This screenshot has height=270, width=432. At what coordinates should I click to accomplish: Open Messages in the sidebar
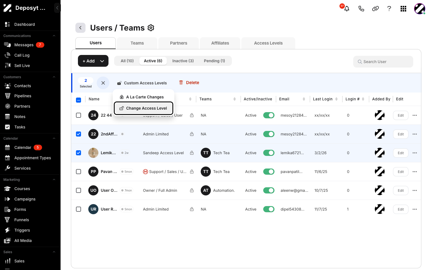click(x=24, y=45)
